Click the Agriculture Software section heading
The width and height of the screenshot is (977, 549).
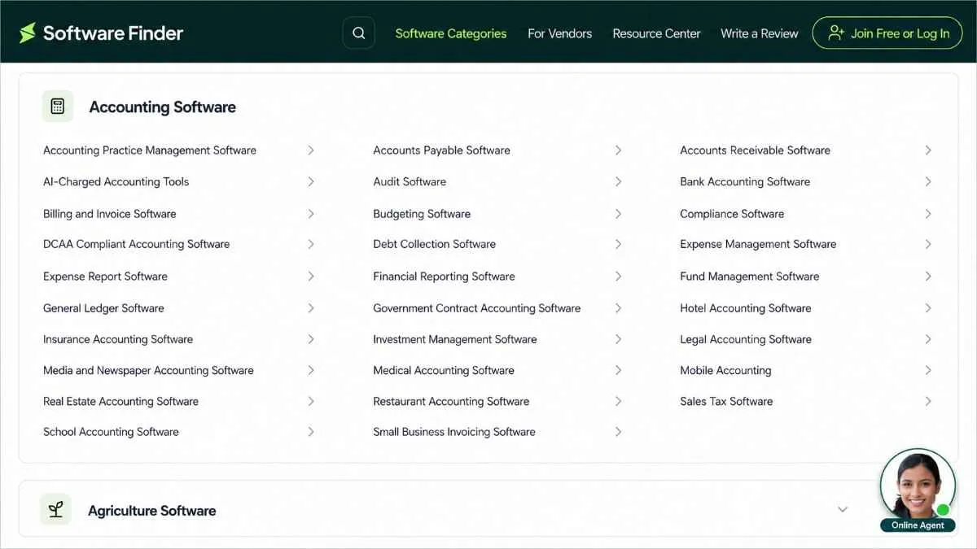[152, 511]
